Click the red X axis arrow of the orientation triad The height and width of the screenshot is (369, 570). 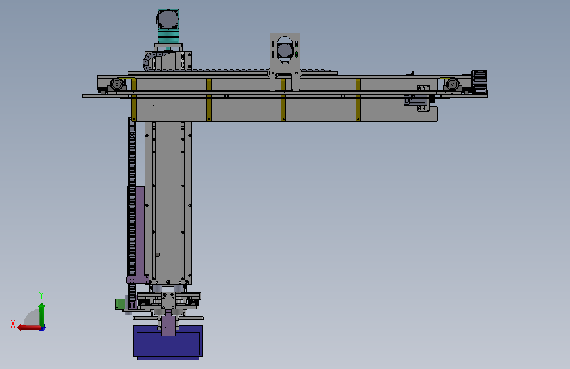(x=28, y=328)
